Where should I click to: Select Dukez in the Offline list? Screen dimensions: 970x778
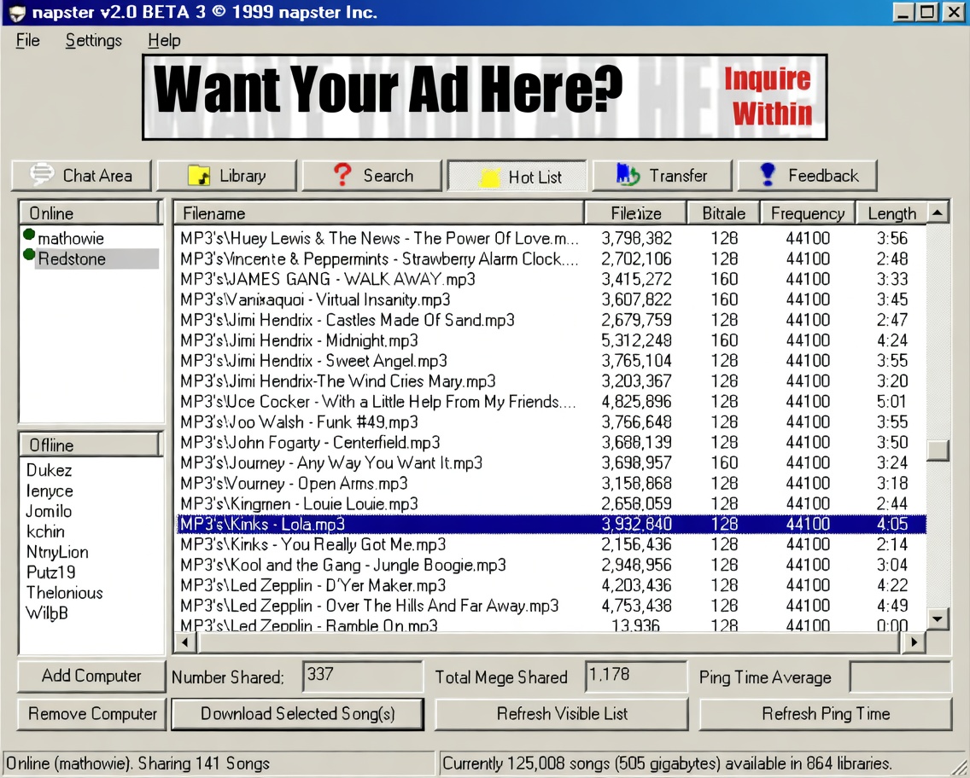[49, 470]
